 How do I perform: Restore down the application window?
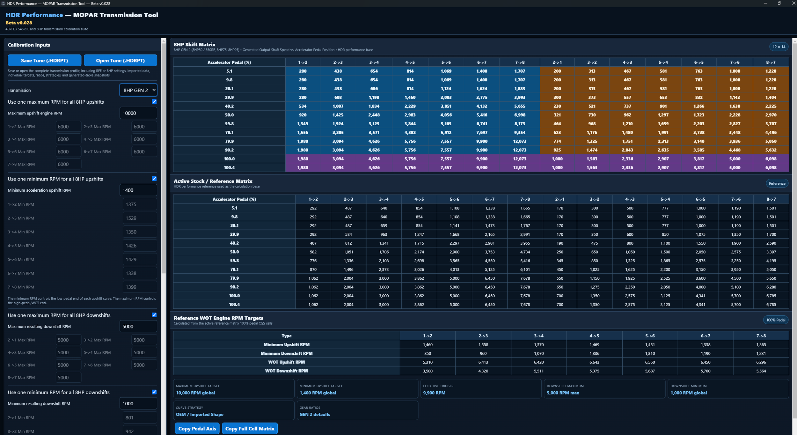click(x=779, y=4)
